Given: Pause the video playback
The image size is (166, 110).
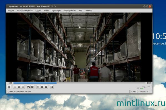Looking at the screenshot, I should click(x=9, y=87).
